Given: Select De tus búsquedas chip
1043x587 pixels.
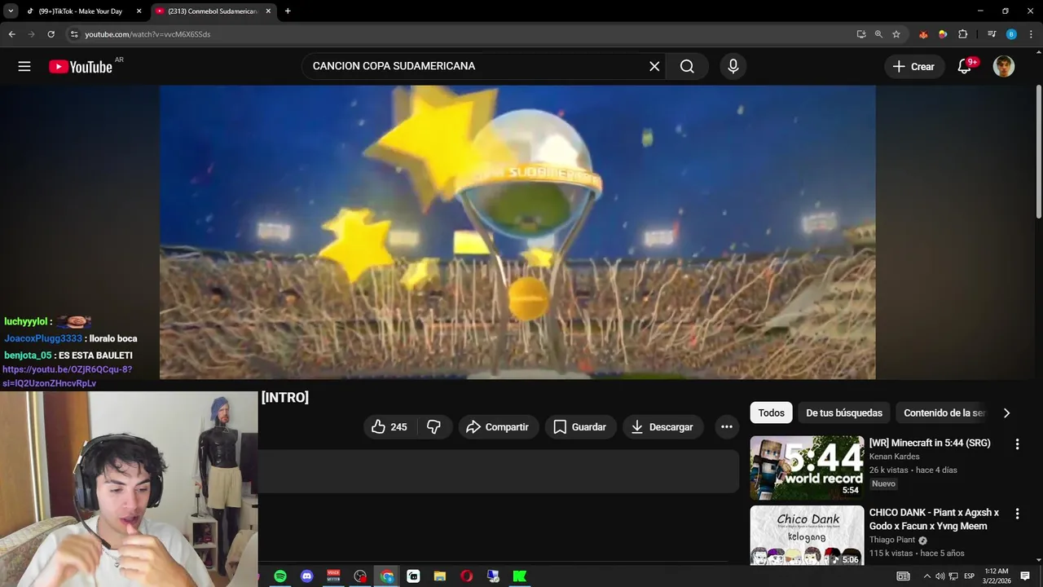Looking at the screenshot, I should (844, 413).
